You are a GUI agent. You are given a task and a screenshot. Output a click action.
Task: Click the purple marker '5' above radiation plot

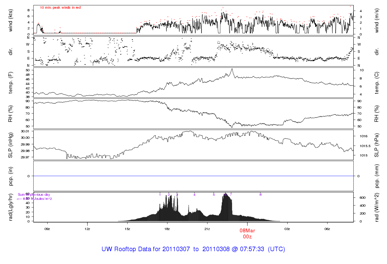click(214, 195)
